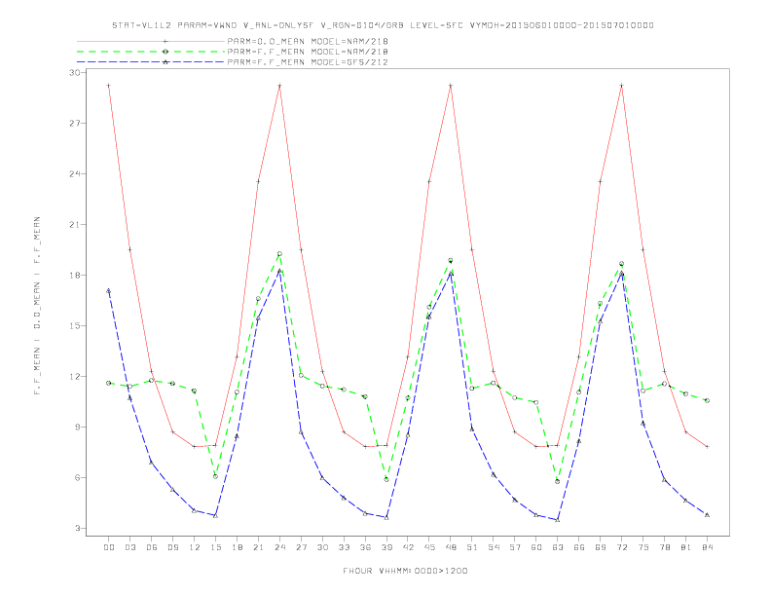The height and width of the screenshot is (596, 771).
Task: Click x-axis forecast hour label 84
Action: (x=708, y=547)
